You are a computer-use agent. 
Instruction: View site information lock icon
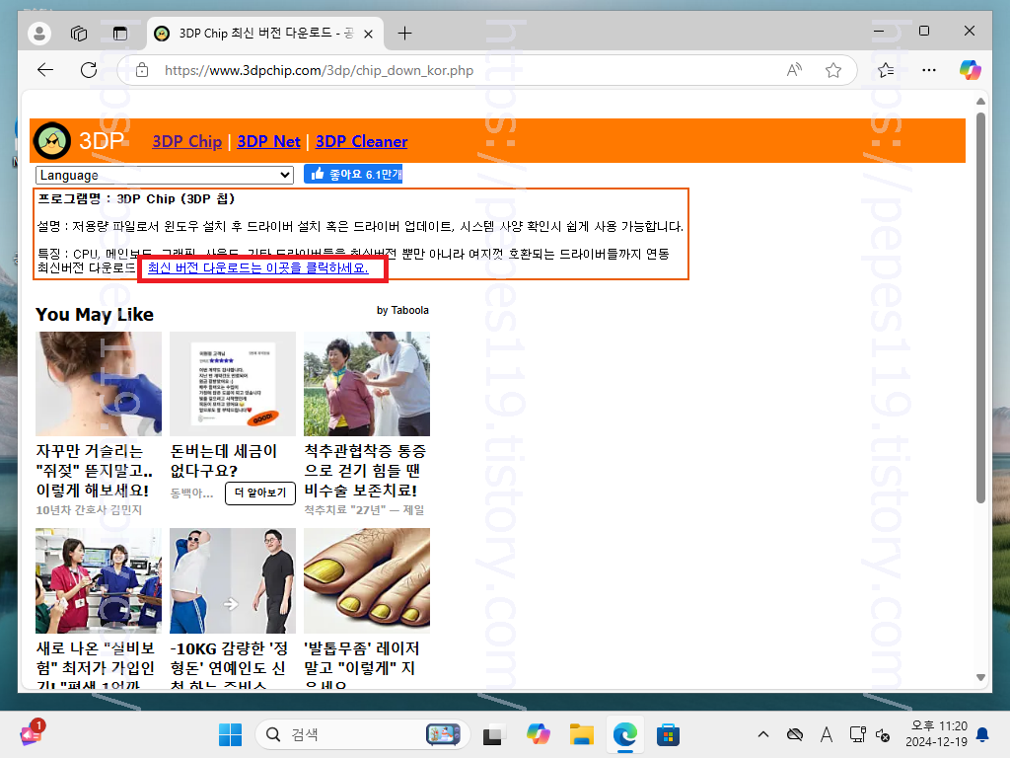[x=142, y=70]
